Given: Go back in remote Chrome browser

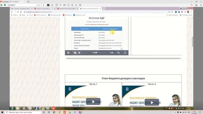Looking at the screenshot, I should pyautogui.click(x=12, y=12).
